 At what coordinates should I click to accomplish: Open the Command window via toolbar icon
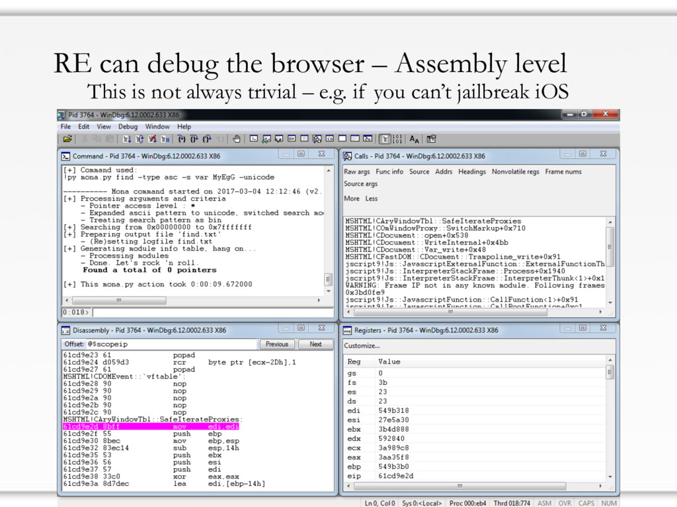click(254, 139)
